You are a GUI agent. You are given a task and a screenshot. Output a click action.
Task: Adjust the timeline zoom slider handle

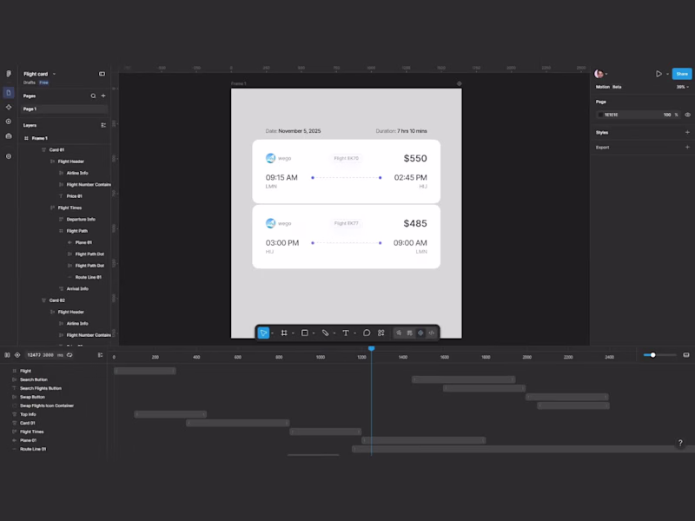(653, 355)
